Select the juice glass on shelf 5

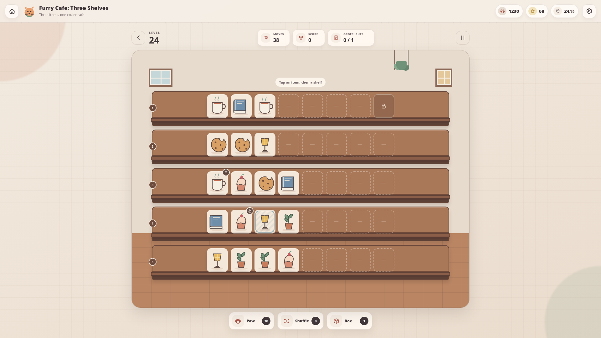pos(217,260)
